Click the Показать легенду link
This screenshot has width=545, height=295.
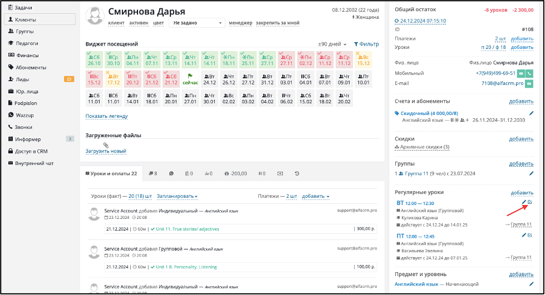(107, 116)
